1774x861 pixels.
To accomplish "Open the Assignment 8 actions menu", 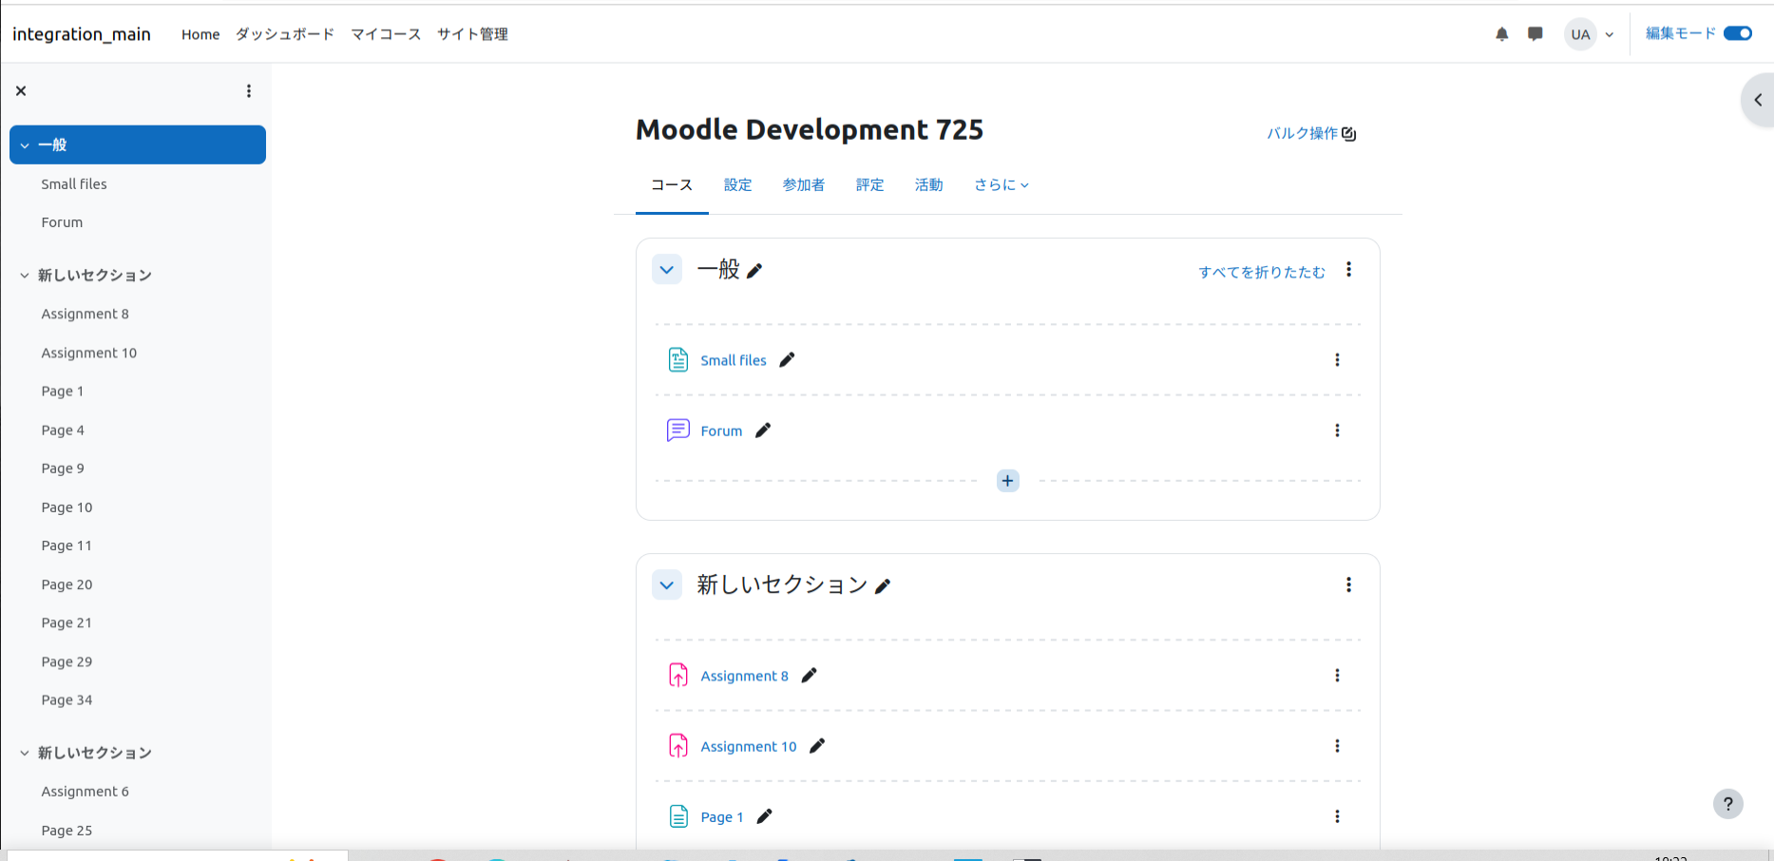I will pyautogui.click(x=1337, y=676).
